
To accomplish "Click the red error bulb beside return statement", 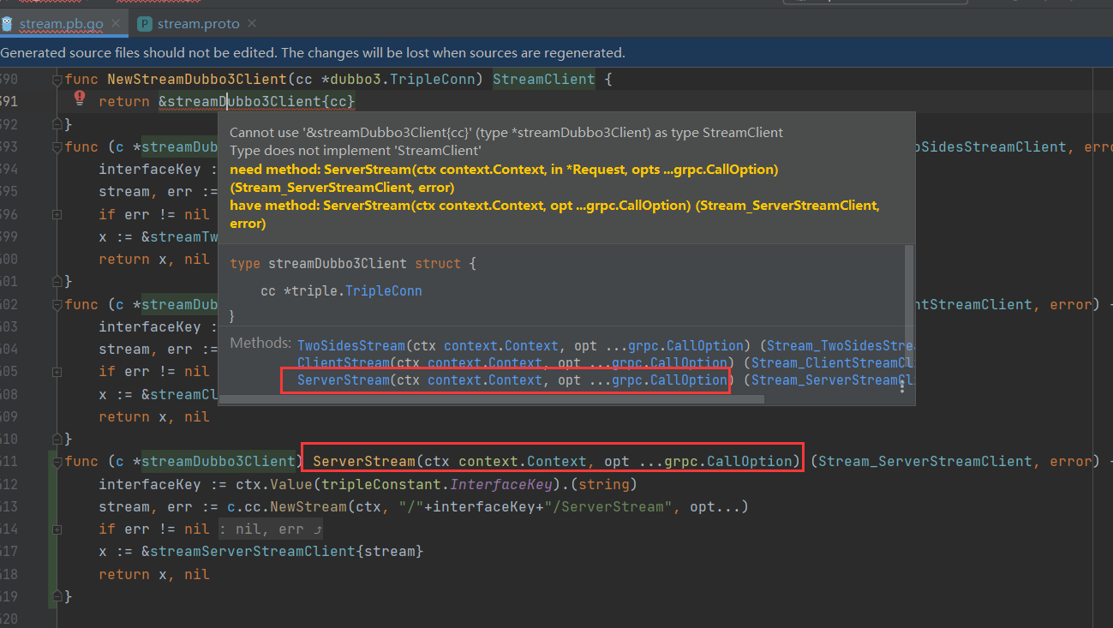I will (x=80, y=99).
